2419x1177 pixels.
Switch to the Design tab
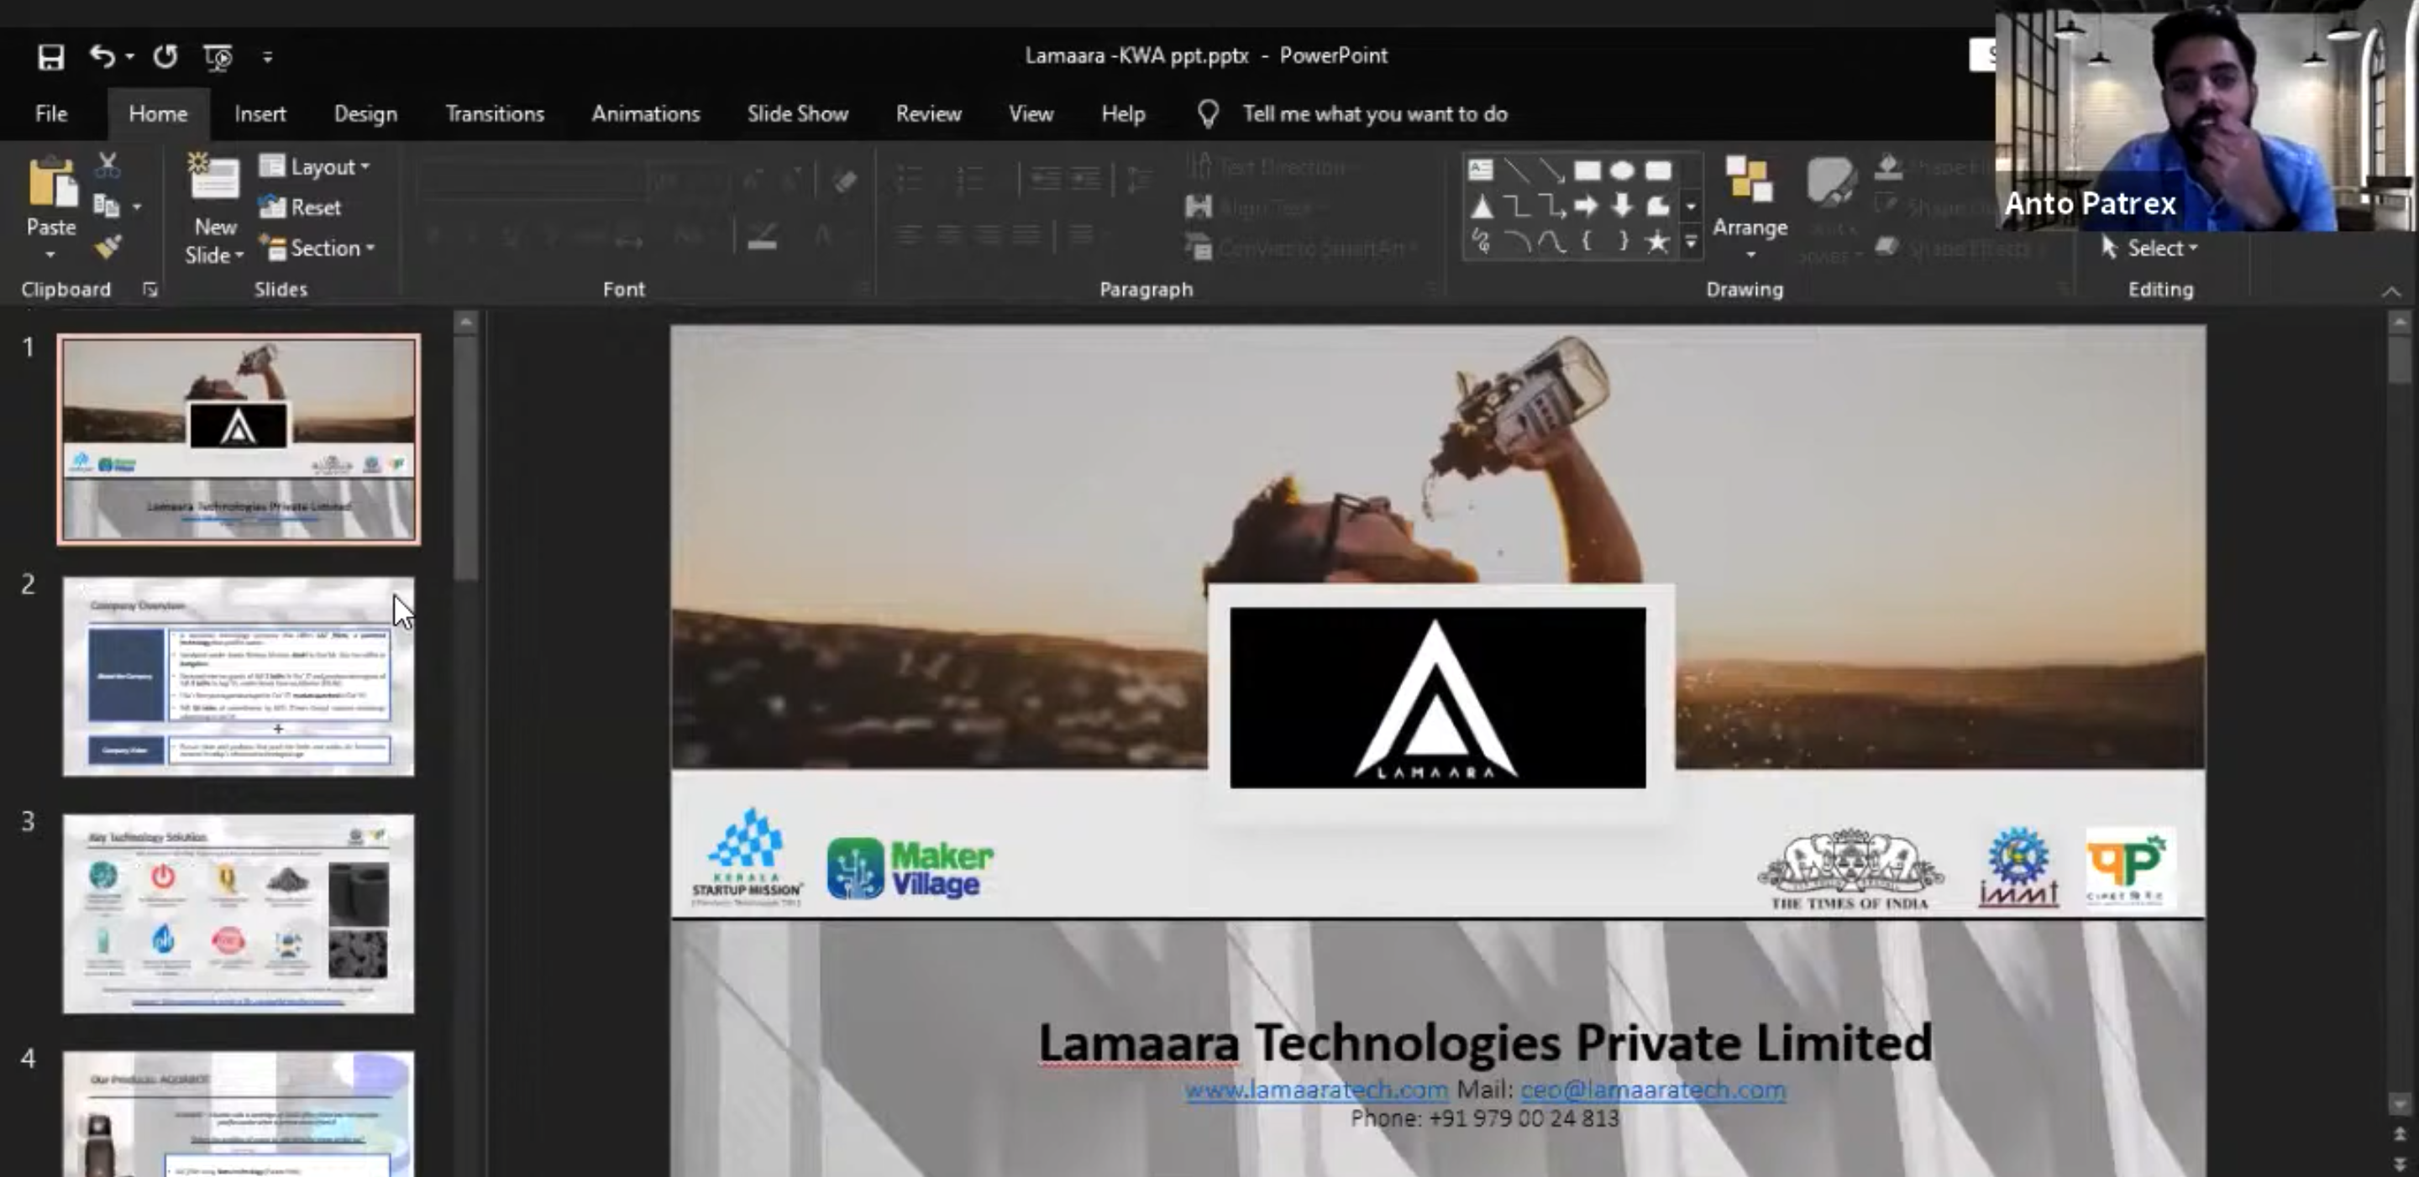click(x=365, y=113)
